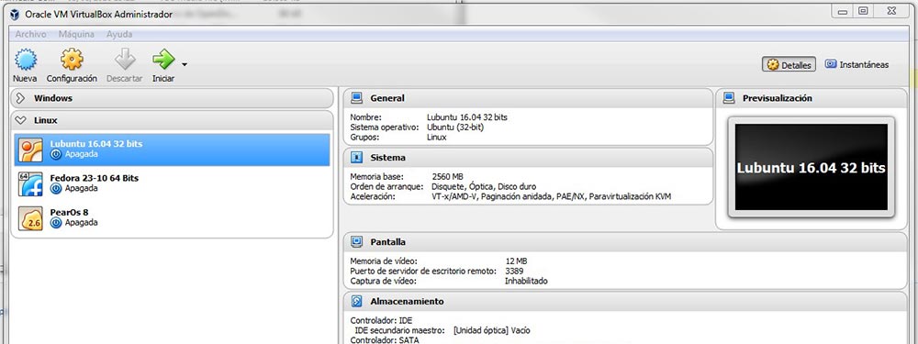Open Configuración gear icon
The height and width of the screenshot is (344, 918).
(72, 59)
